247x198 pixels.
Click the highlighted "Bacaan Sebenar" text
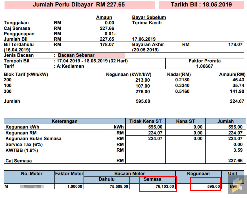(x=76, y=55)
